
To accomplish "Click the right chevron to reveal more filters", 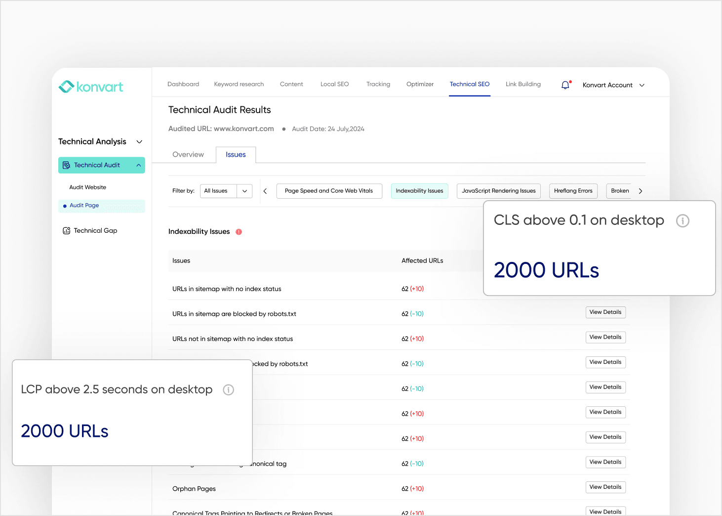I will (x=641, y=190).
